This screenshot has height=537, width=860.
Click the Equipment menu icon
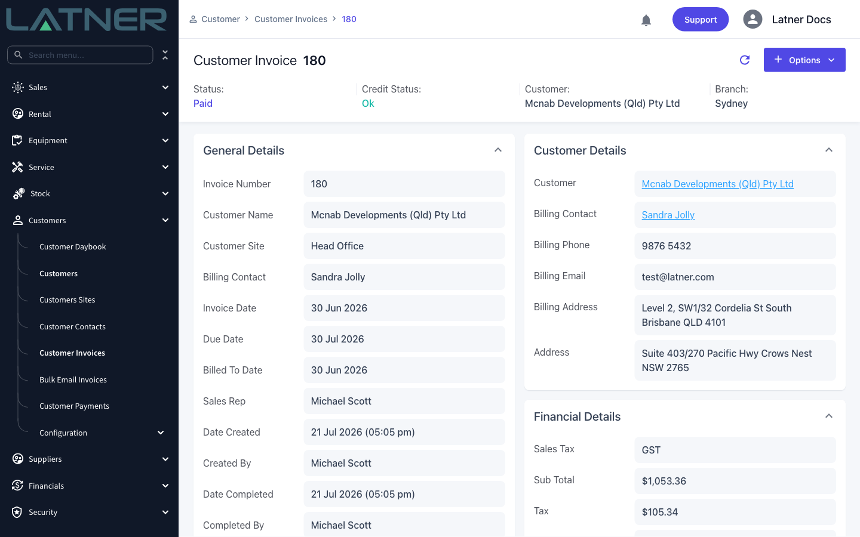pos(18,140)
